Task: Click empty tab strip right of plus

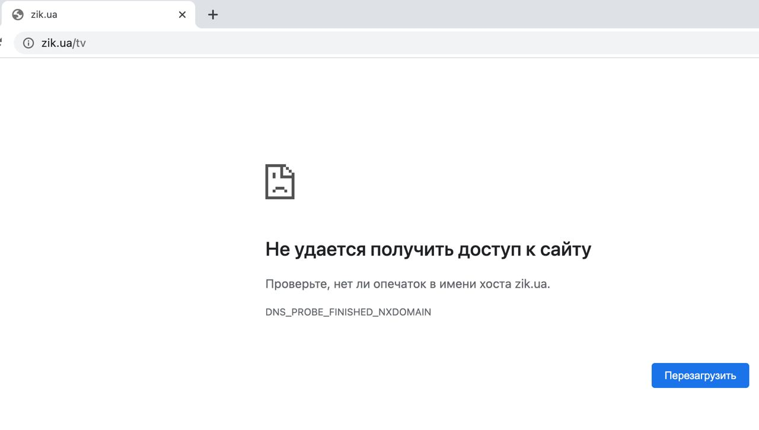Action: [x=474, y=14]
